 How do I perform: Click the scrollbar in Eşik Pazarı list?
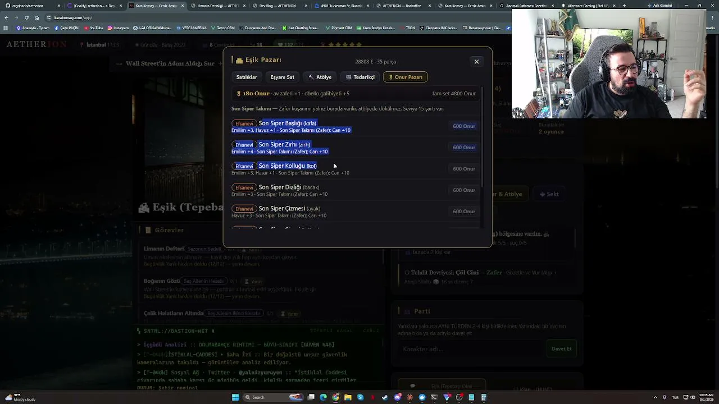[482, 137]
